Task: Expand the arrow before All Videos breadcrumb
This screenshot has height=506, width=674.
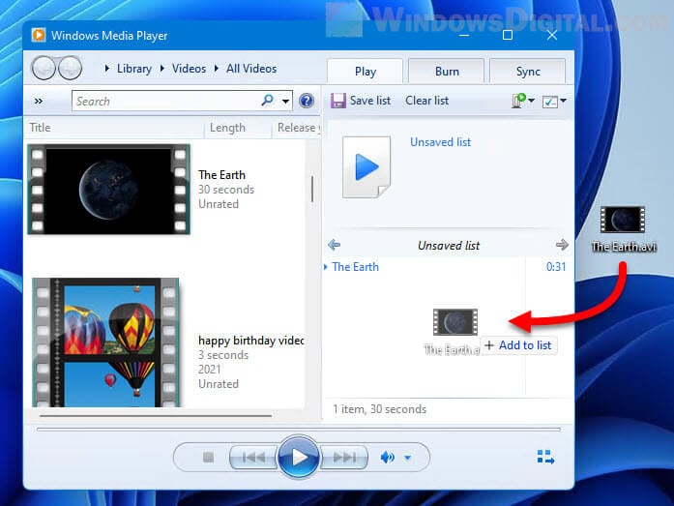Action: coord(217,69)
